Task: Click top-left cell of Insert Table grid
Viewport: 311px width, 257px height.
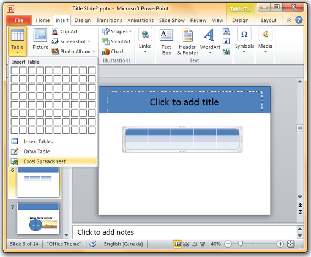Action: [x=14, y=70]
